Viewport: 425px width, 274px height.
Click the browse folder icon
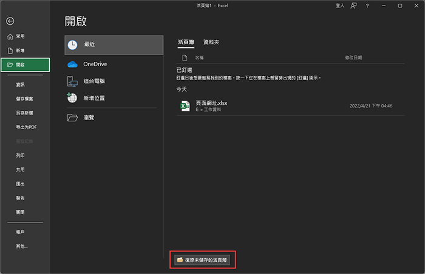[72, 118]
